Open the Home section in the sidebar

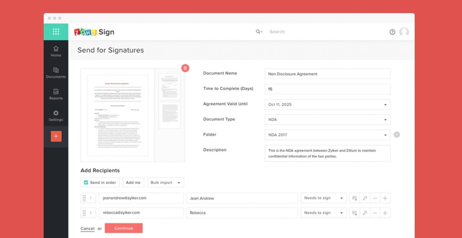click(x=56, y=51)
